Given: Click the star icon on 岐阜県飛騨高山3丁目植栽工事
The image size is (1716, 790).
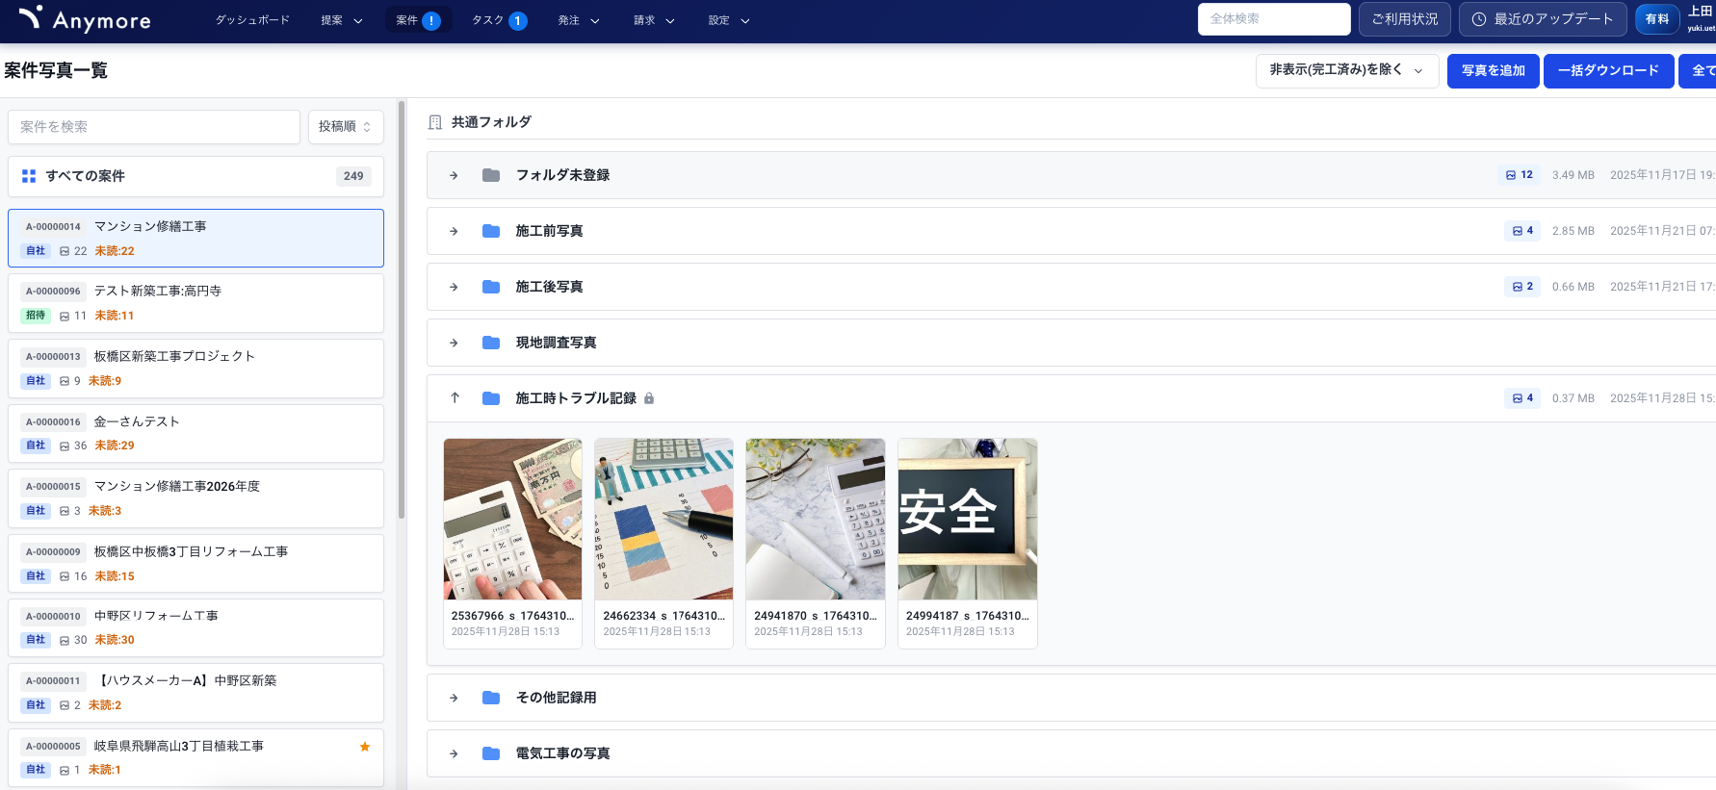Looking at the screenshot, I should tap(365, 747).
